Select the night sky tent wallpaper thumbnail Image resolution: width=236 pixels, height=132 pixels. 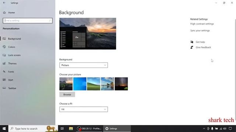121,84
